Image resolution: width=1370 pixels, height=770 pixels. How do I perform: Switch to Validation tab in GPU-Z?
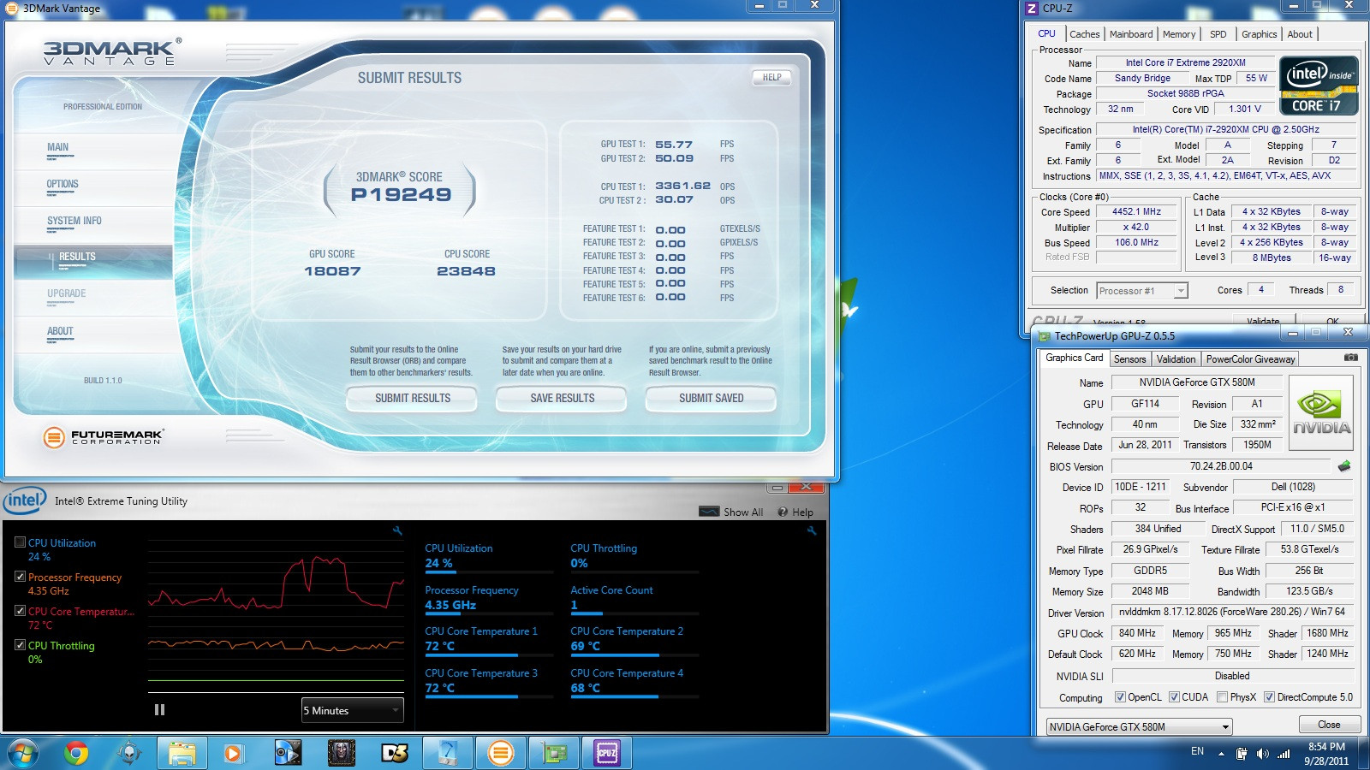tap(1176, 359)
